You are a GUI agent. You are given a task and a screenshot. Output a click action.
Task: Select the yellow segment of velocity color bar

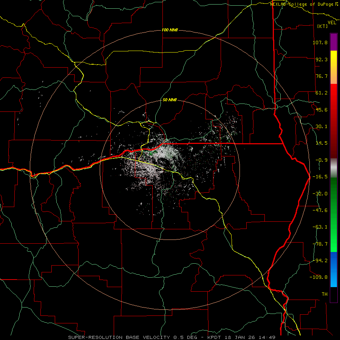coord(334,67)
